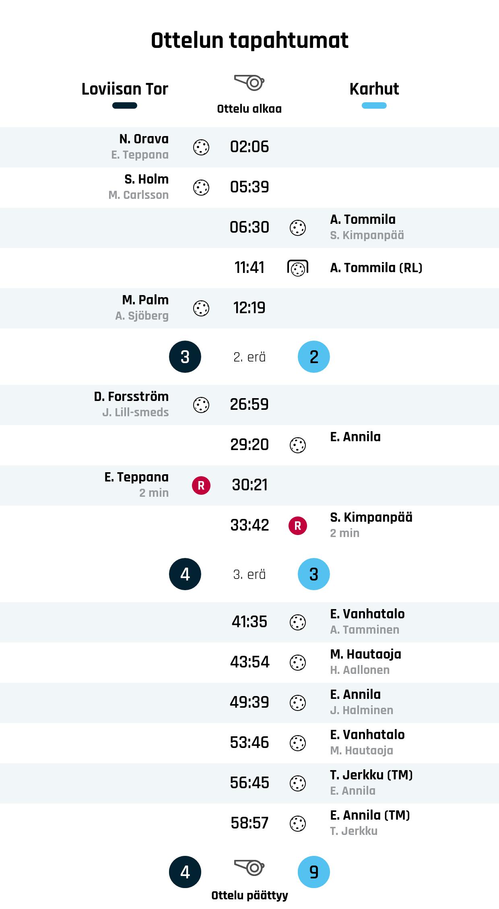Click the goal ball icon at 12:19

tap(201, 308)
